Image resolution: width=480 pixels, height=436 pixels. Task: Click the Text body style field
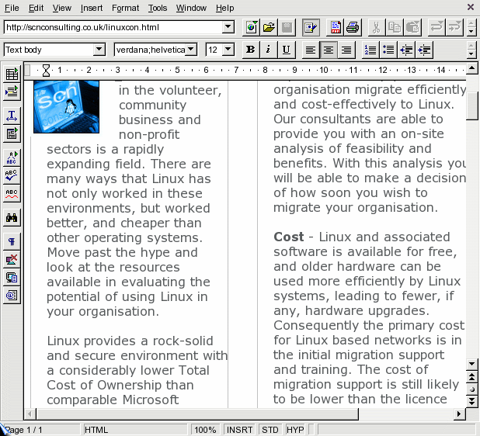49,50
